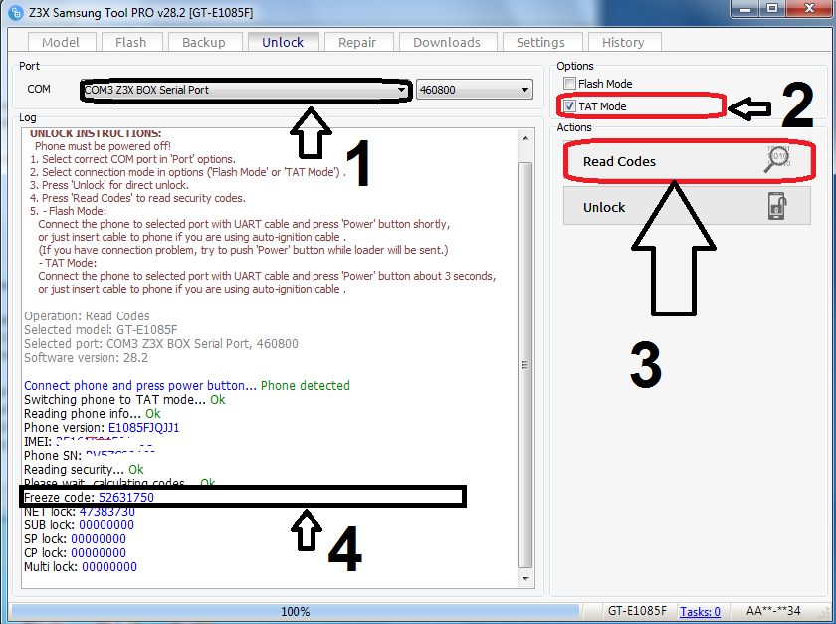The image size is (836, 624).
Task: Enable the Flash Mode checkbox
Action: point(570,84)
